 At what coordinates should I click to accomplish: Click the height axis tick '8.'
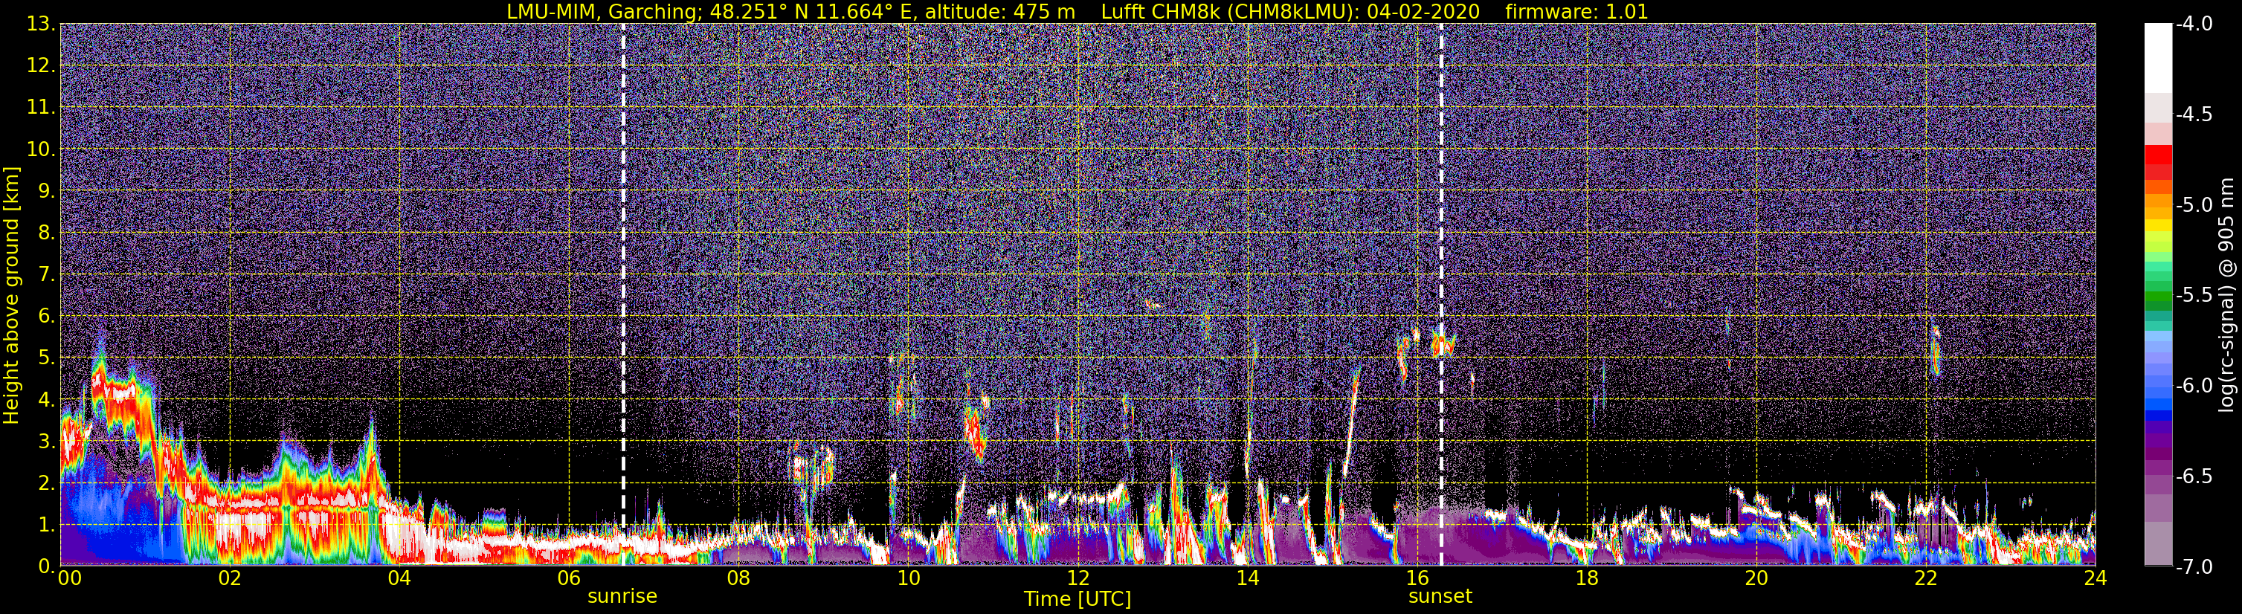[x=47, y=233]
